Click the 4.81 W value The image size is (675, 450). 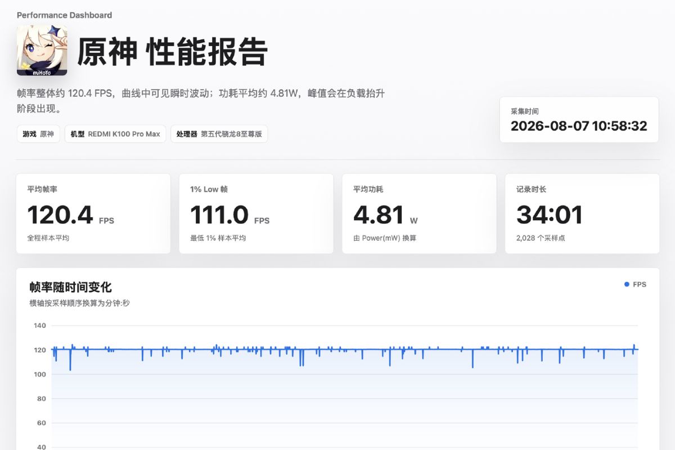click(385, 215)
